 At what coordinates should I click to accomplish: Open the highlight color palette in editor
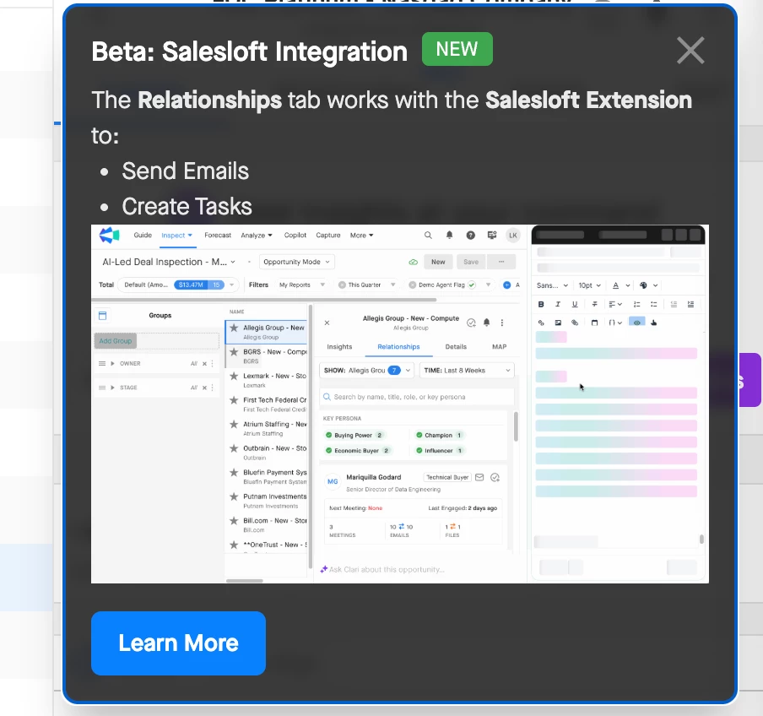649,285
